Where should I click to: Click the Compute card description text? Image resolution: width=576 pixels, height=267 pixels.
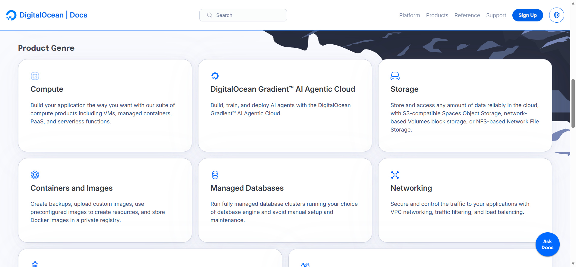103,113
